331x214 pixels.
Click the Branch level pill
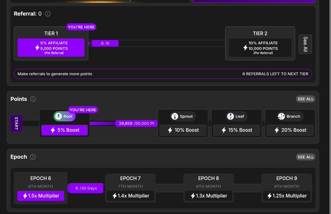(290, 116)
